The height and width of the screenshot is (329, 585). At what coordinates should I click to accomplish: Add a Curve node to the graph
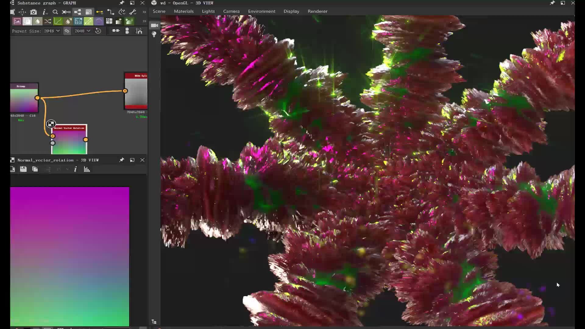pyautogui.click(x=58, y=21)
